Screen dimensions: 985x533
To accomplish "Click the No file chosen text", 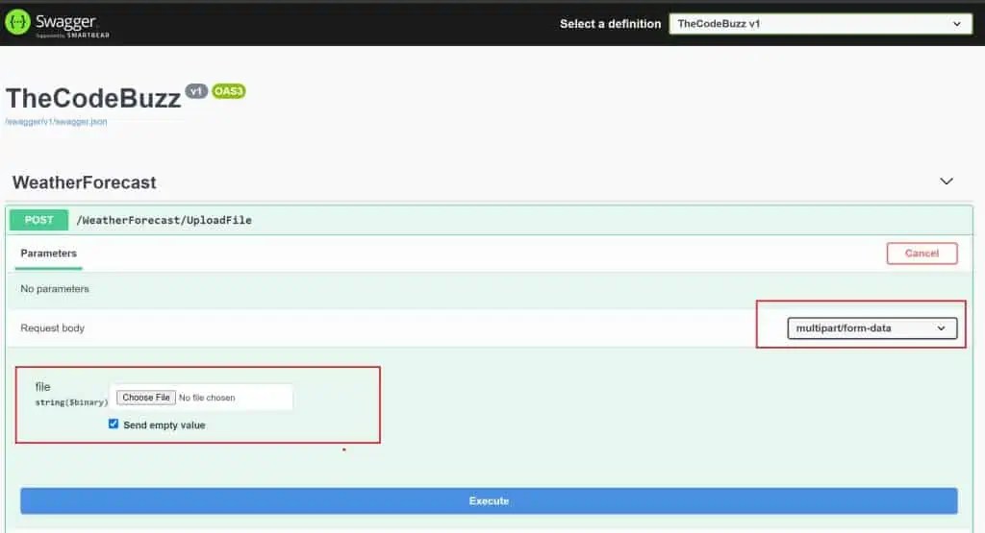I will (207, 398).
